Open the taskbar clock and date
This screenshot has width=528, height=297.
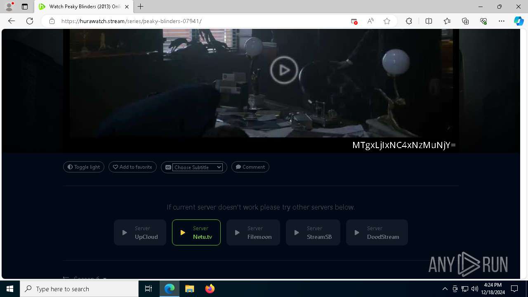493,289
